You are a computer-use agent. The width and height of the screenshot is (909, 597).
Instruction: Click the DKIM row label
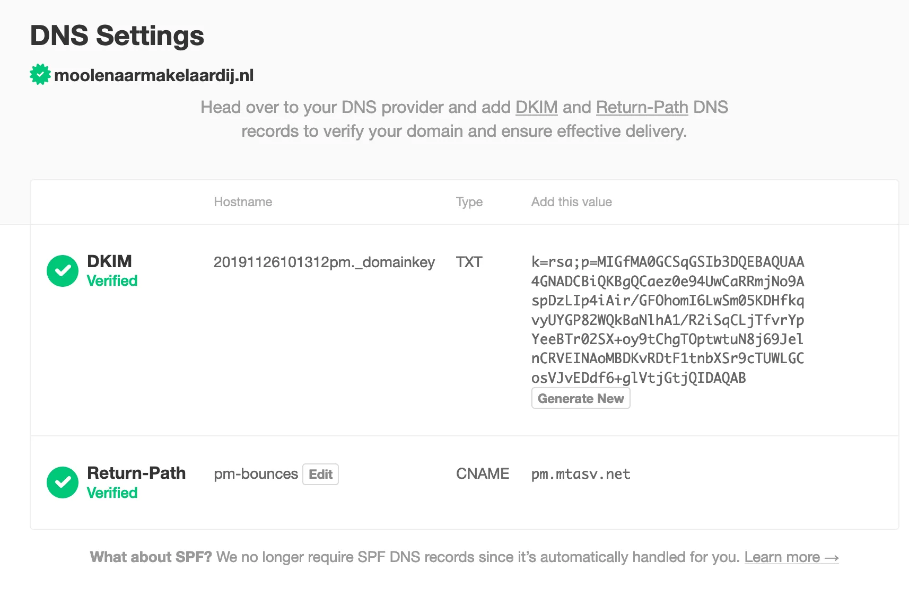click(x=109, y=261)
